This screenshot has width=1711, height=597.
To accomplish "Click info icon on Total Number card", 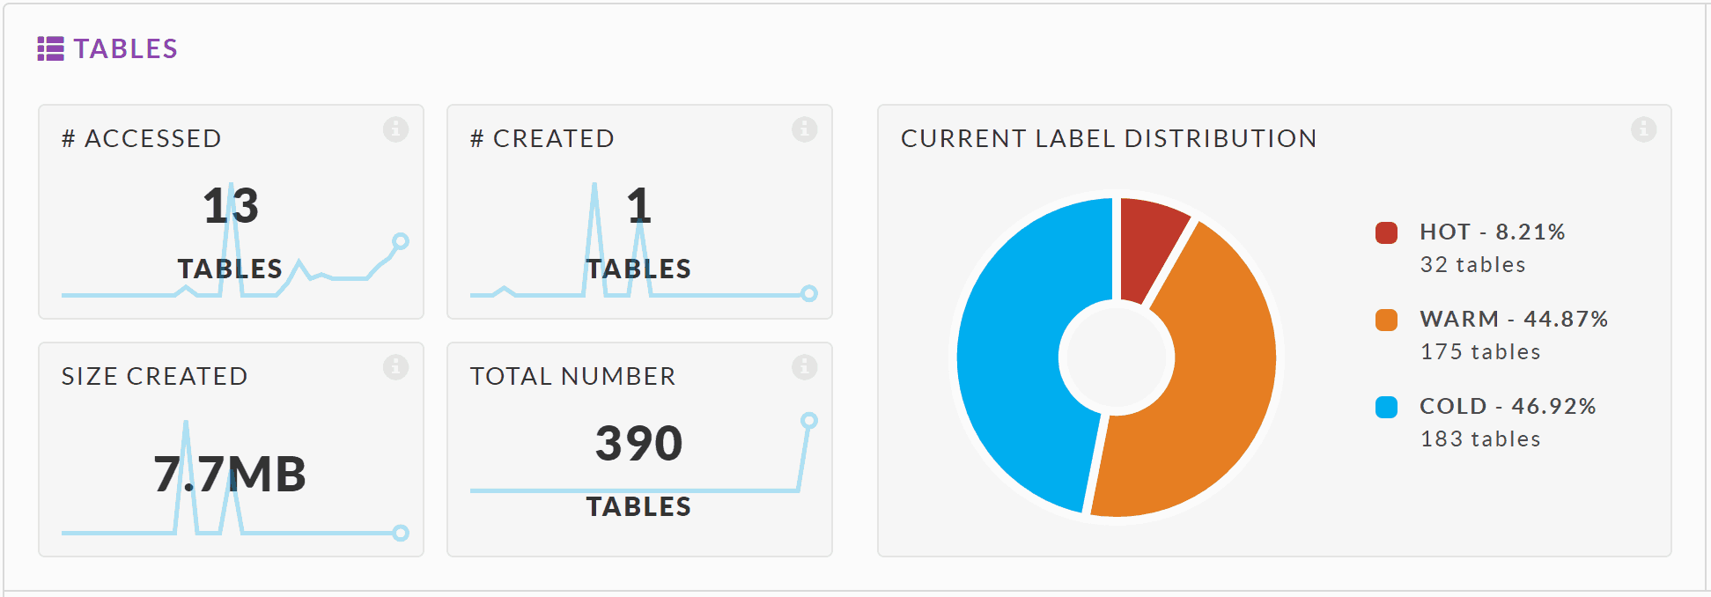I will [804, 367].
